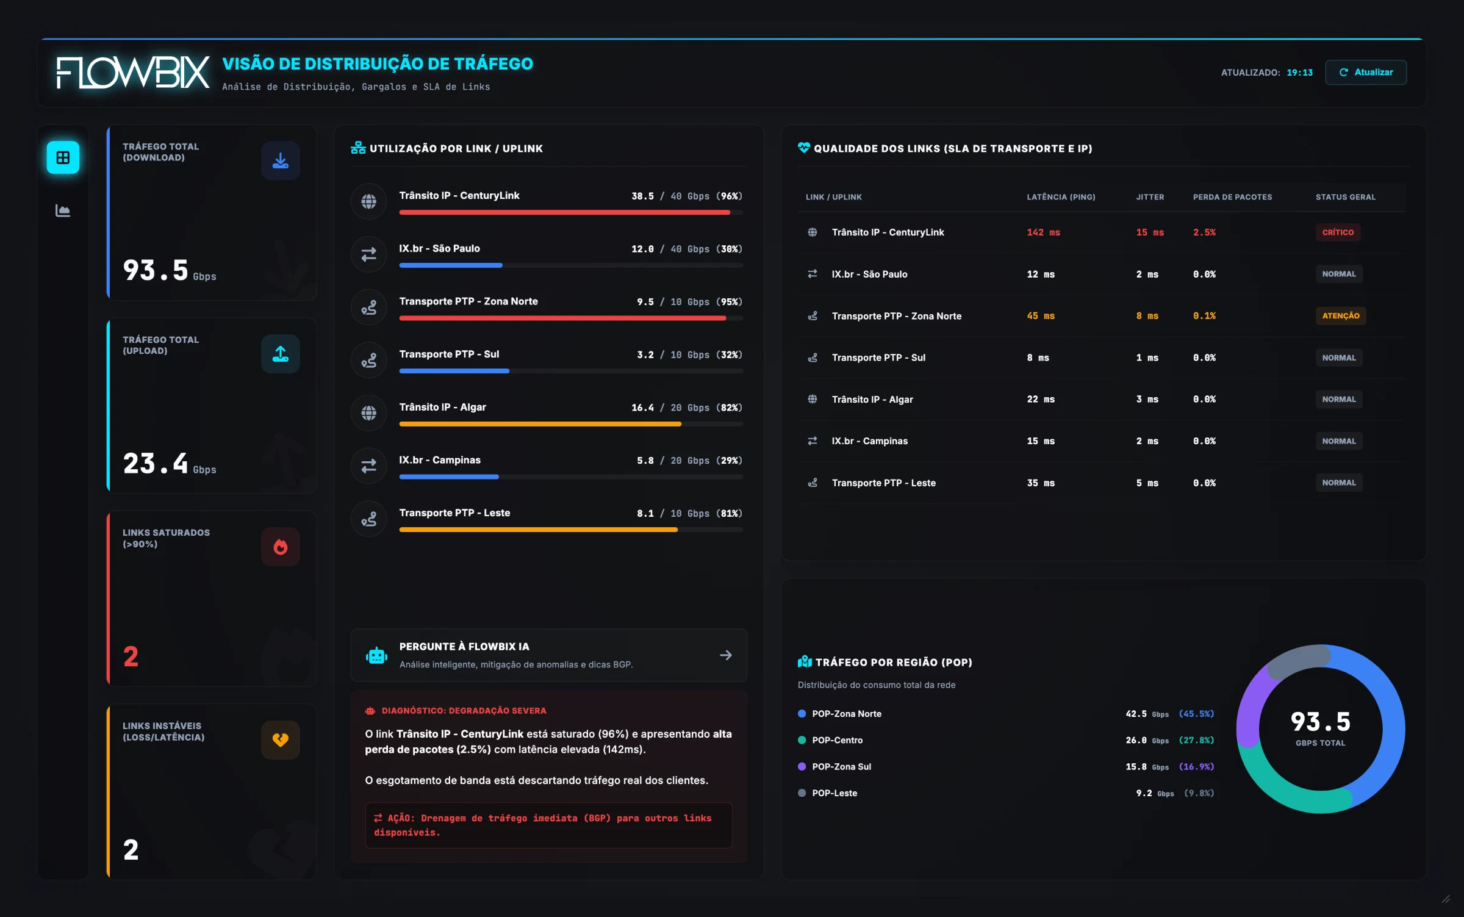
Task: Click the route icon beside Transporte PTP - Sul utilization
Action: tap(368, 361)
